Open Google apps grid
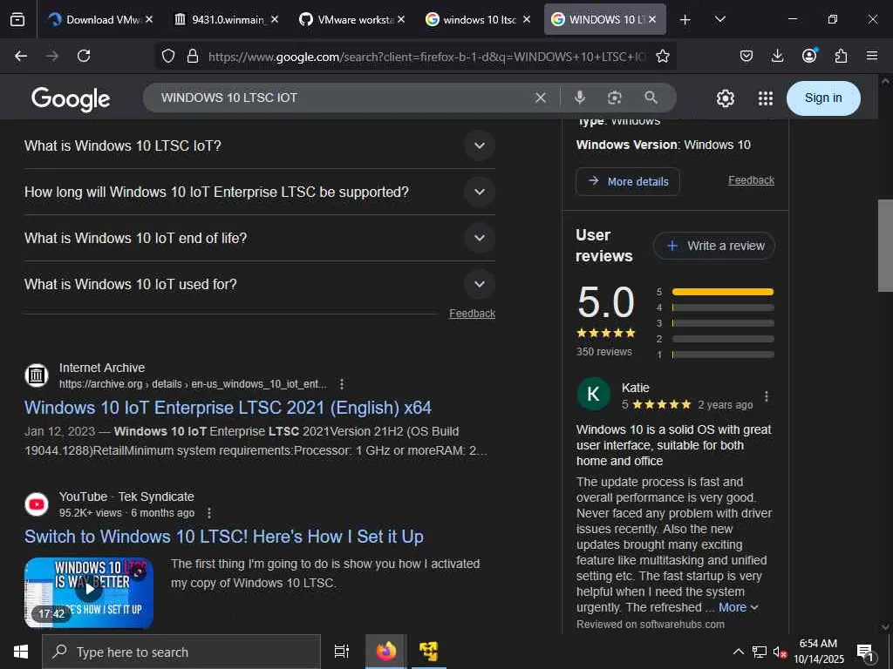This screenshot has height=669, width=893. click(766, 98)
